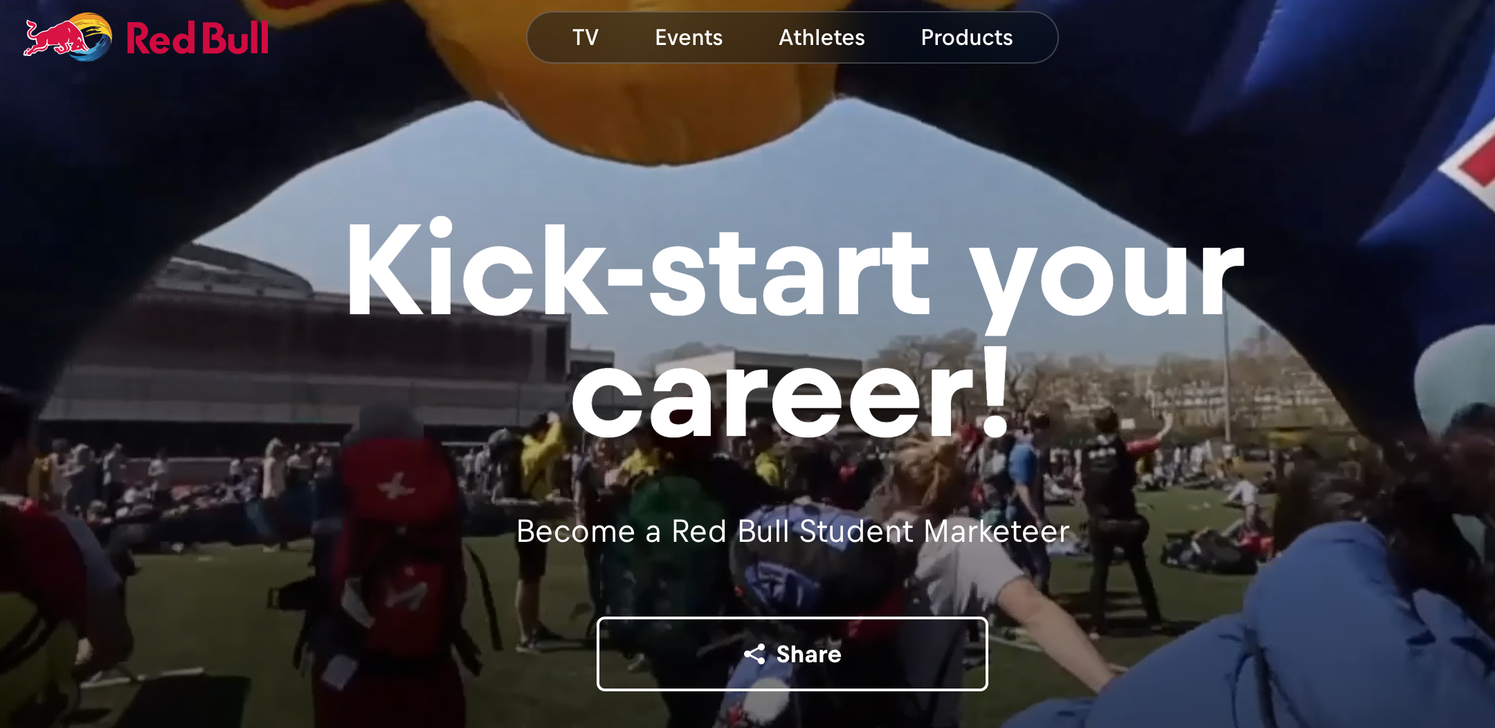Screen dimensions: 1495x728
Task: Click the Share button label
Action: pos(808,654)
